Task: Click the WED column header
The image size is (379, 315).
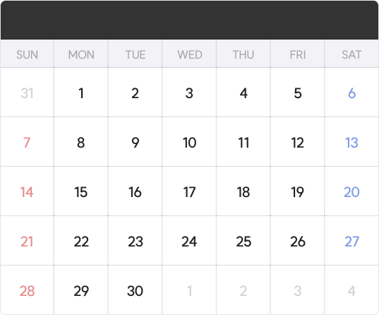Action: [189, 54]
